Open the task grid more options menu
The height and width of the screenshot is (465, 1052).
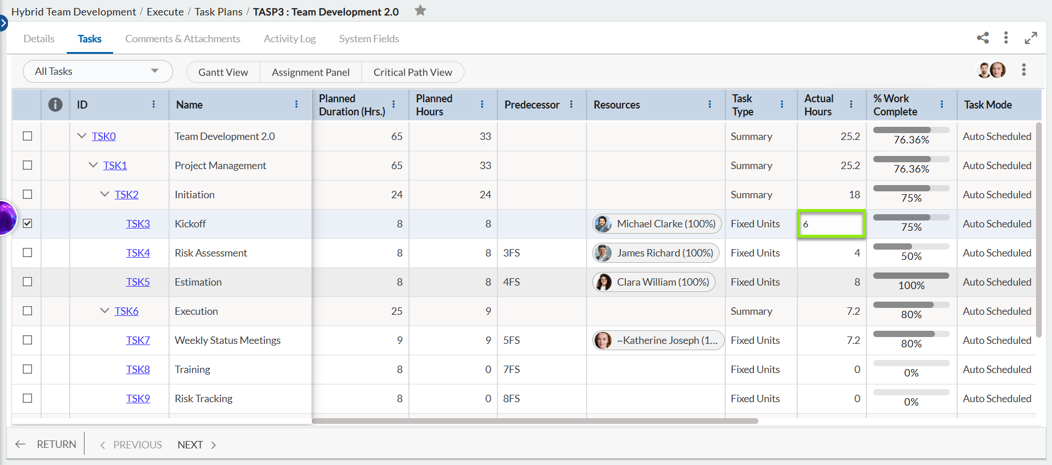click(1024, 70)
